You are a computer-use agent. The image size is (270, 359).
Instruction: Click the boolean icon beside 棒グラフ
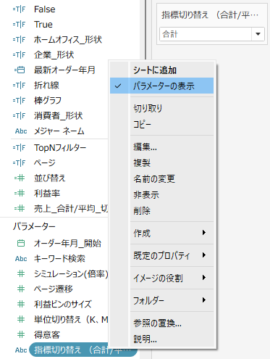pyautogui.click(x=19, y=101)
